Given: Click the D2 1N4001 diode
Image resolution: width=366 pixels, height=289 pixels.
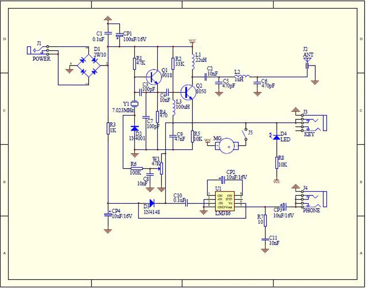Looking at the screenshot, I should click(x=135, y=128).
